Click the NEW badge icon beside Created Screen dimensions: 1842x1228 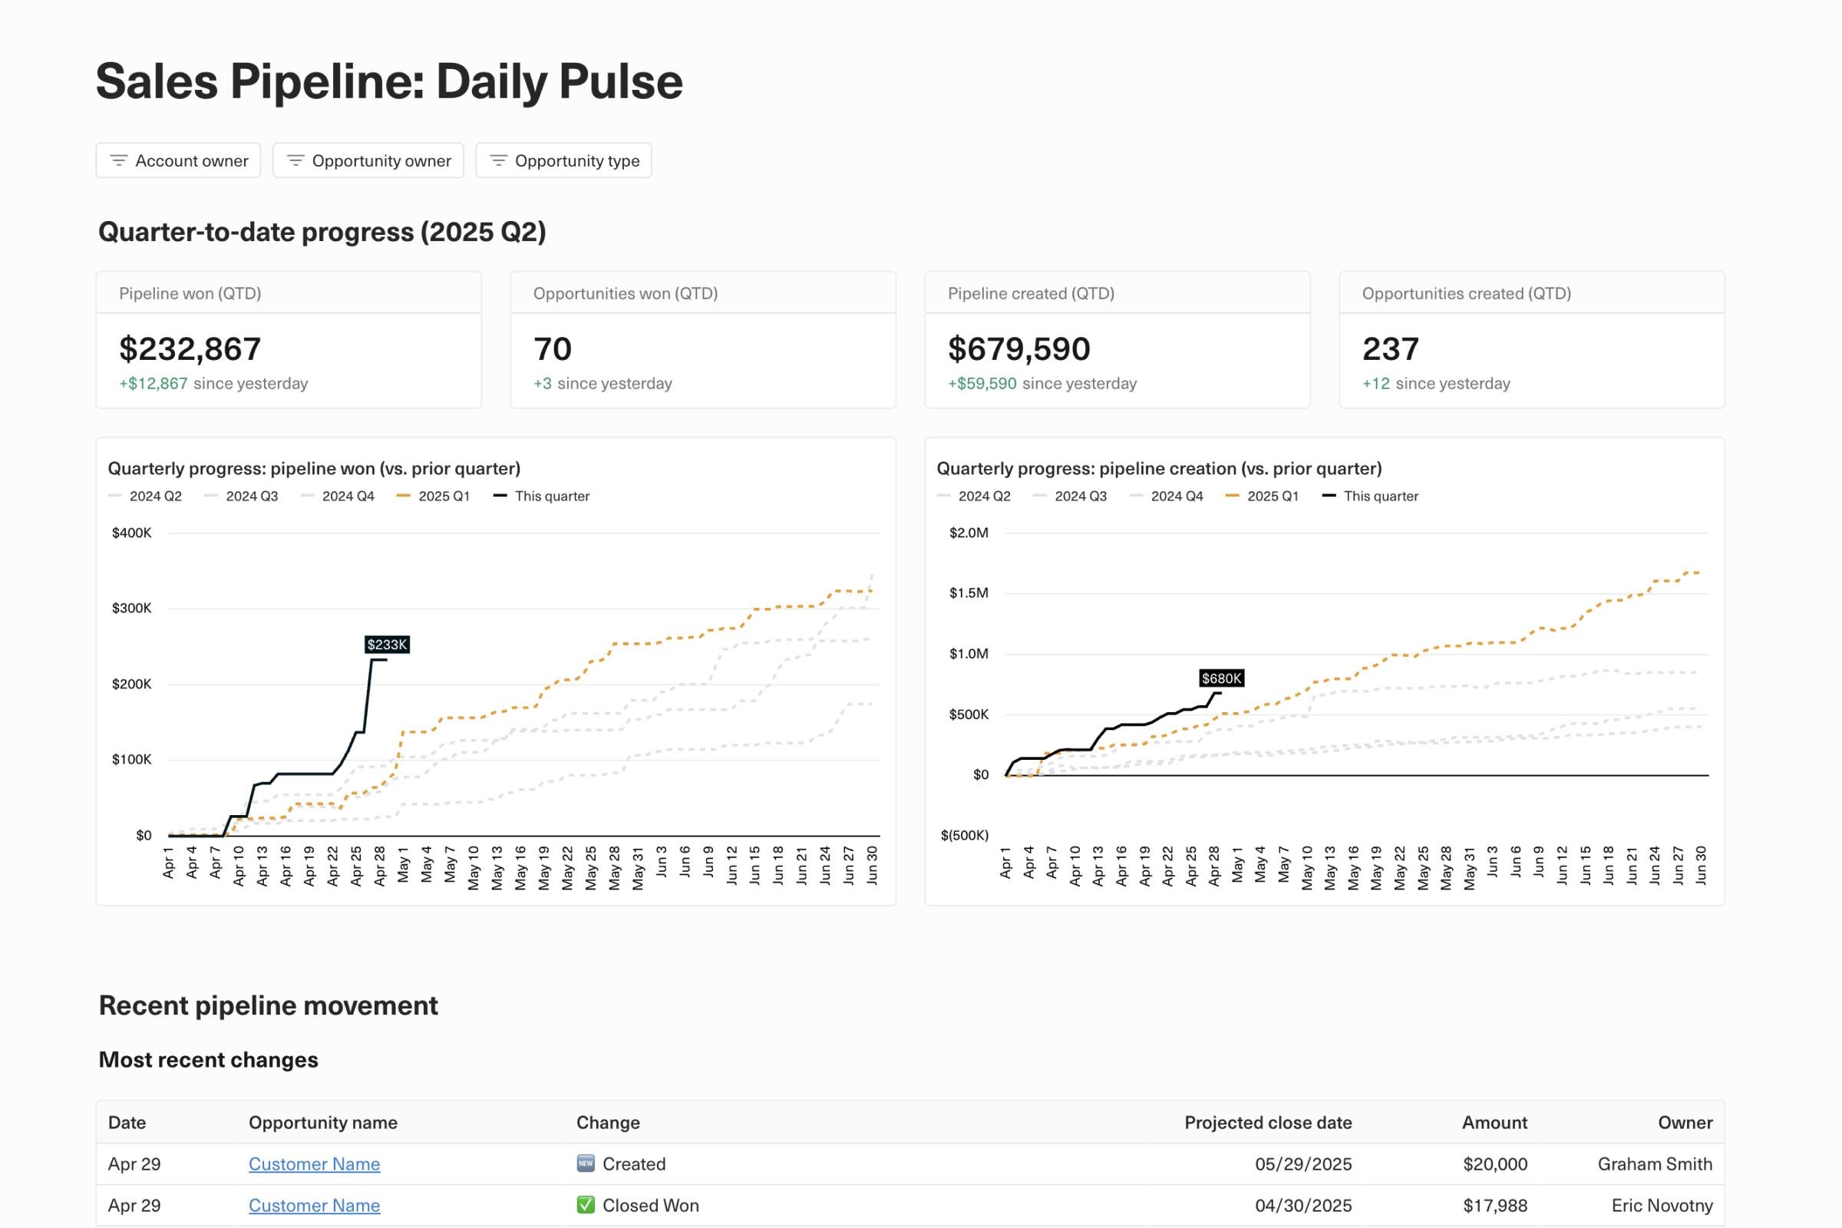coord(586,1164)
